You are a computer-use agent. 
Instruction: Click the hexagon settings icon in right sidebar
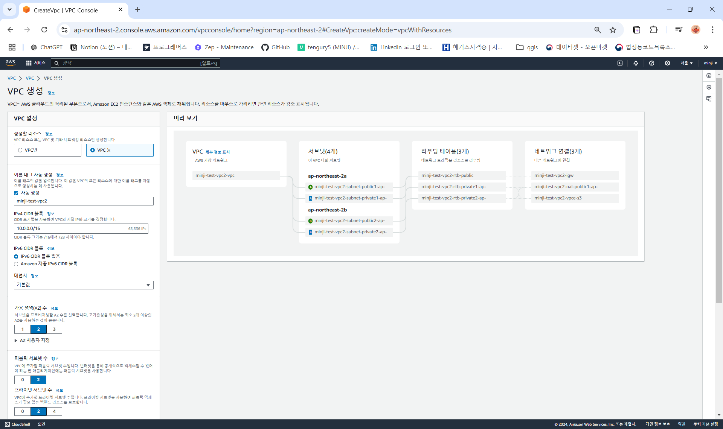click(x=709, y=87)
